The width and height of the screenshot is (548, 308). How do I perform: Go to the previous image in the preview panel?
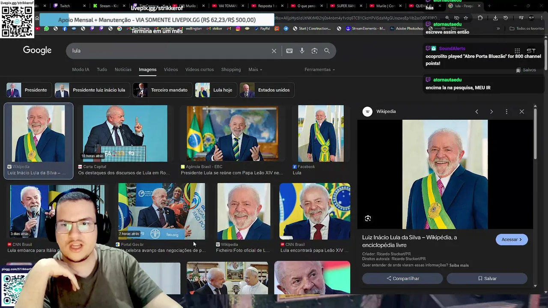[477, 112]
